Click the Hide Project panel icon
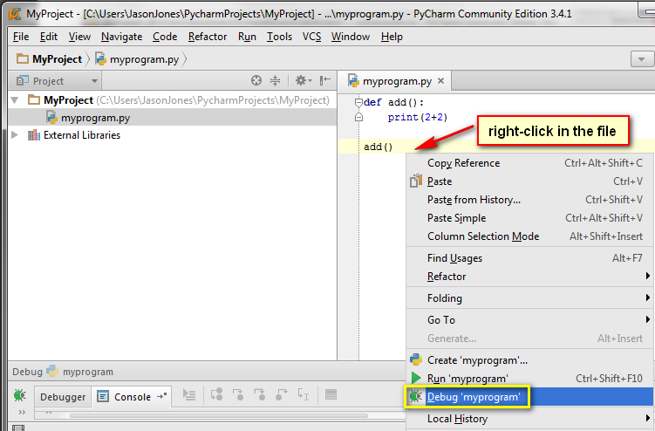 [325, 80]
